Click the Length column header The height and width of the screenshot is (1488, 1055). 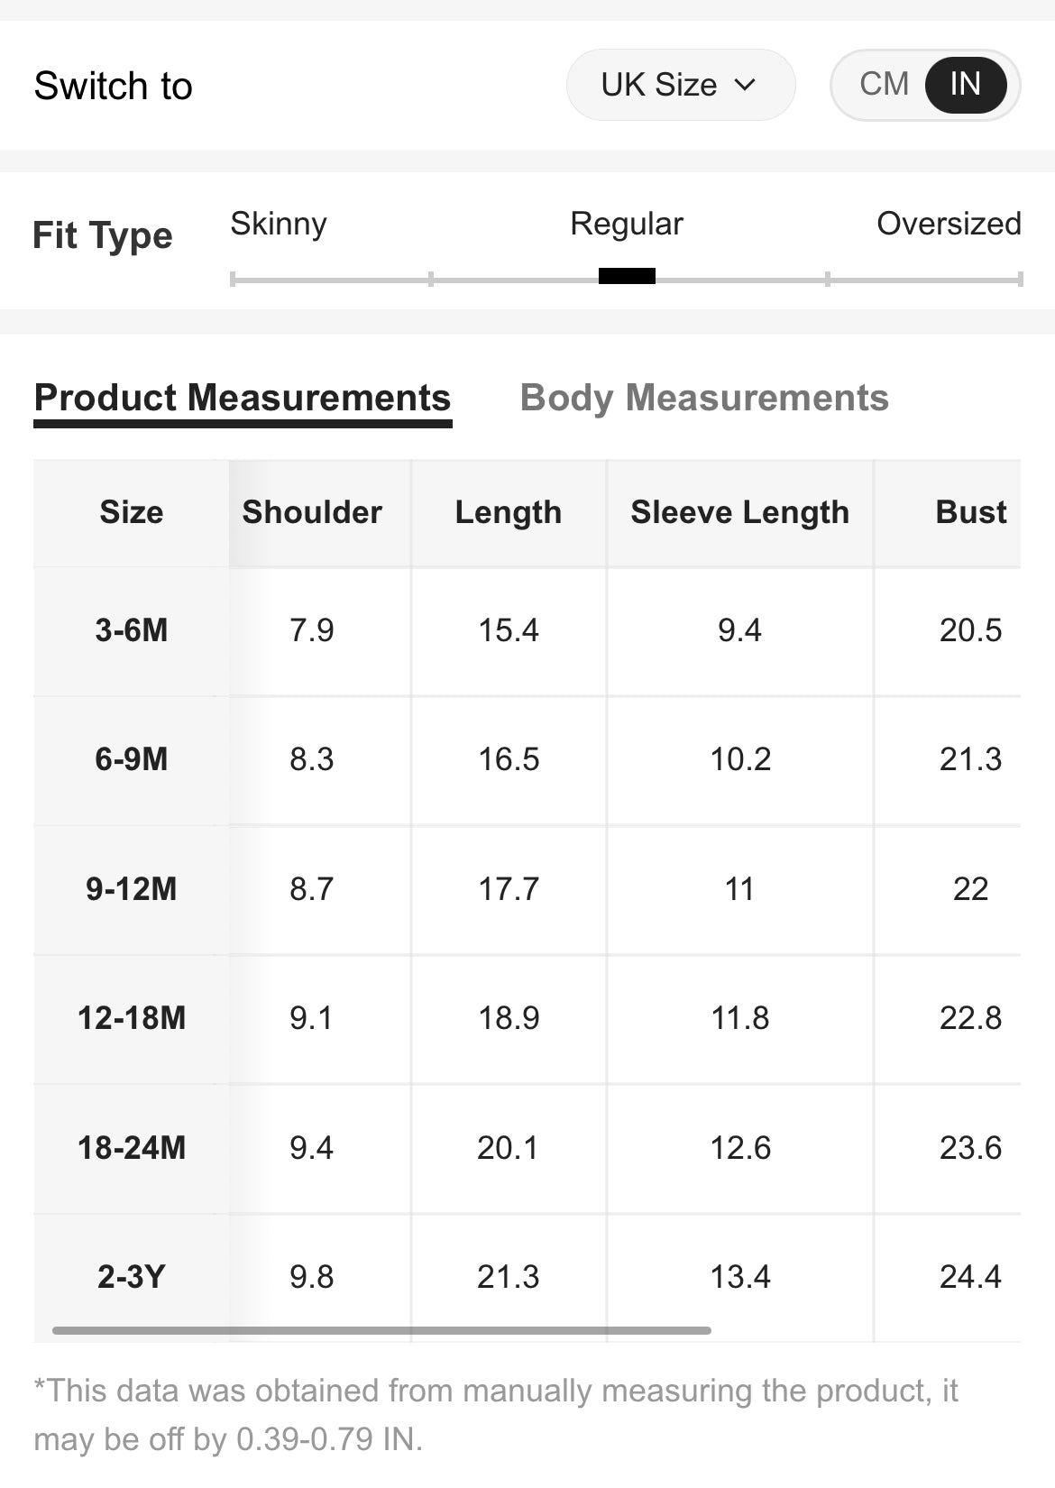509,512
